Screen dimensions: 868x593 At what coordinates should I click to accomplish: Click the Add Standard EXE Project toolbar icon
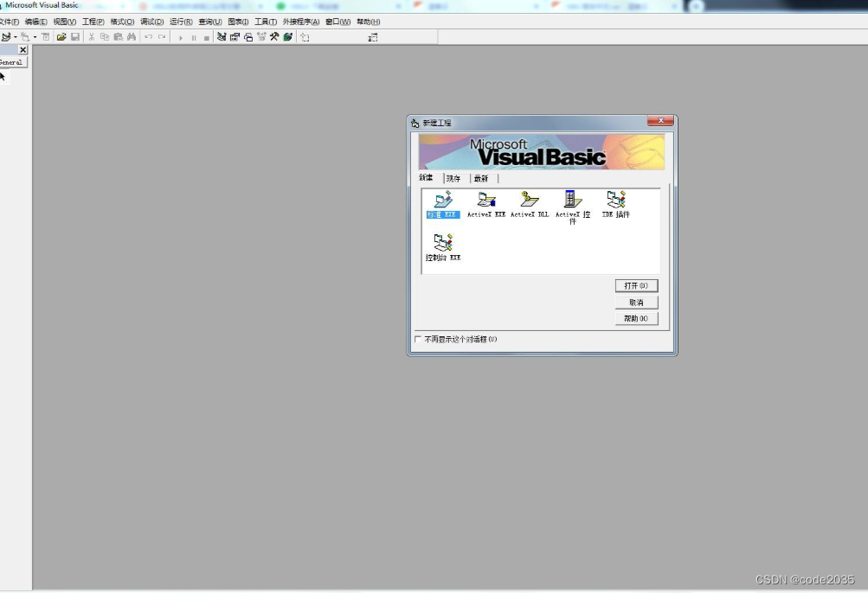point(6,37)
